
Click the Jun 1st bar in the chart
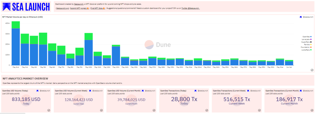point(289,63)
